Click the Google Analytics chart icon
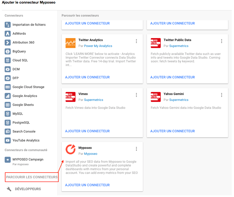The image size is (234, 197). click(x=8, y=96)
